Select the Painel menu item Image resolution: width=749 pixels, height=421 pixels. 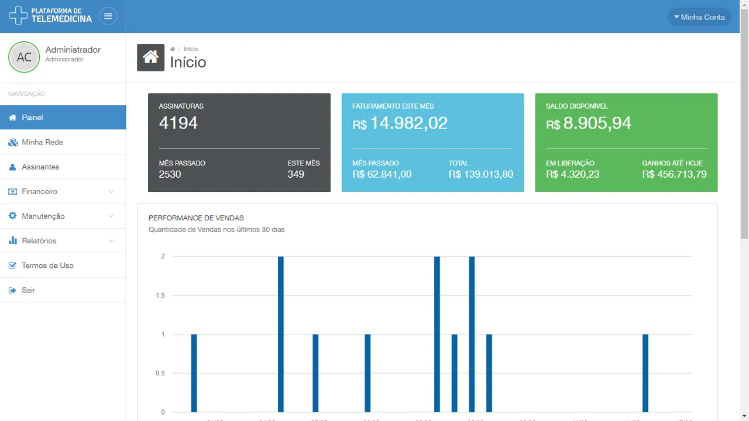pyautogui.click(x=63, y=118)
